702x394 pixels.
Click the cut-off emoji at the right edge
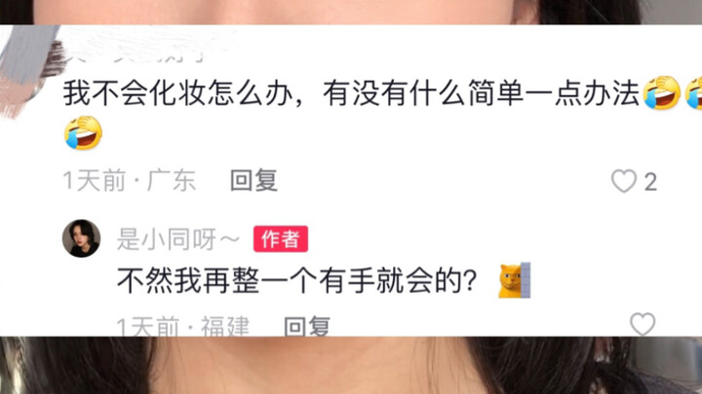coord(694,93)
